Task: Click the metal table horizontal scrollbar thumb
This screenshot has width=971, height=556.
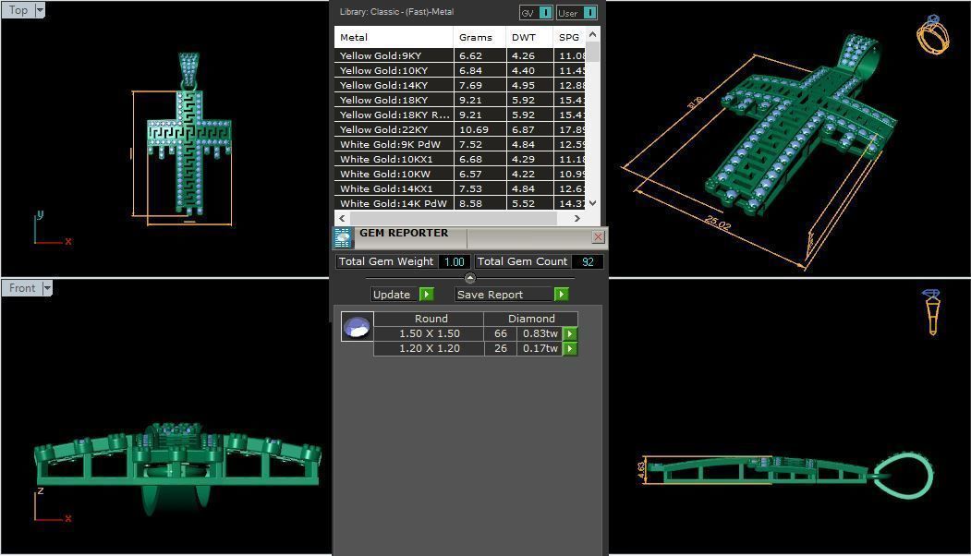Action: [453, 218]
